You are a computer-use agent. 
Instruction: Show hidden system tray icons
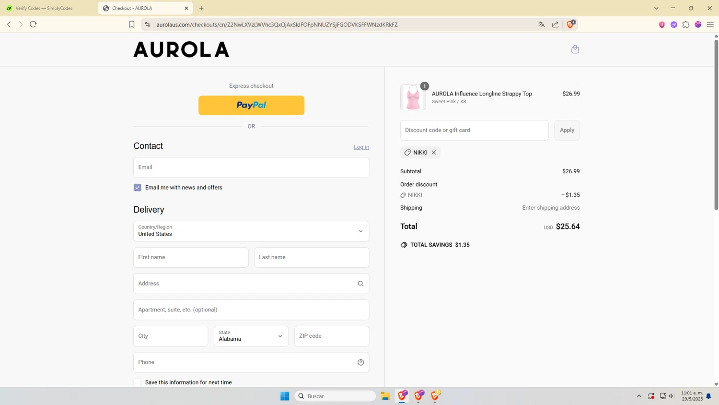[639, 396]
